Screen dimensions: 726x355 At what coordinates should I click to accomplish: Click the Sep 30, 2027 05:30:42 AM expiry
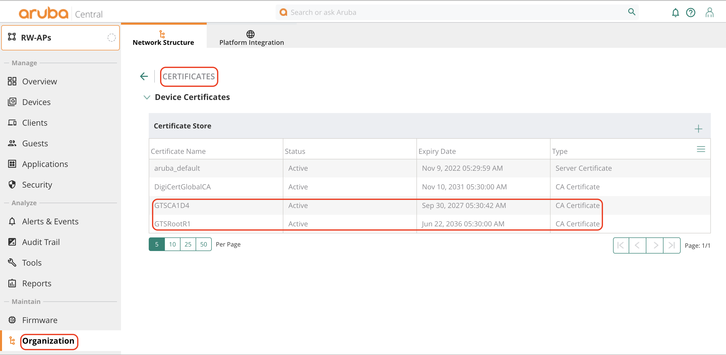click(464, 205)
